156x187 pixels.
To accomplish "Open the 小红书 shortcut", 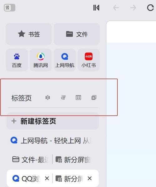I will [89, 60].
